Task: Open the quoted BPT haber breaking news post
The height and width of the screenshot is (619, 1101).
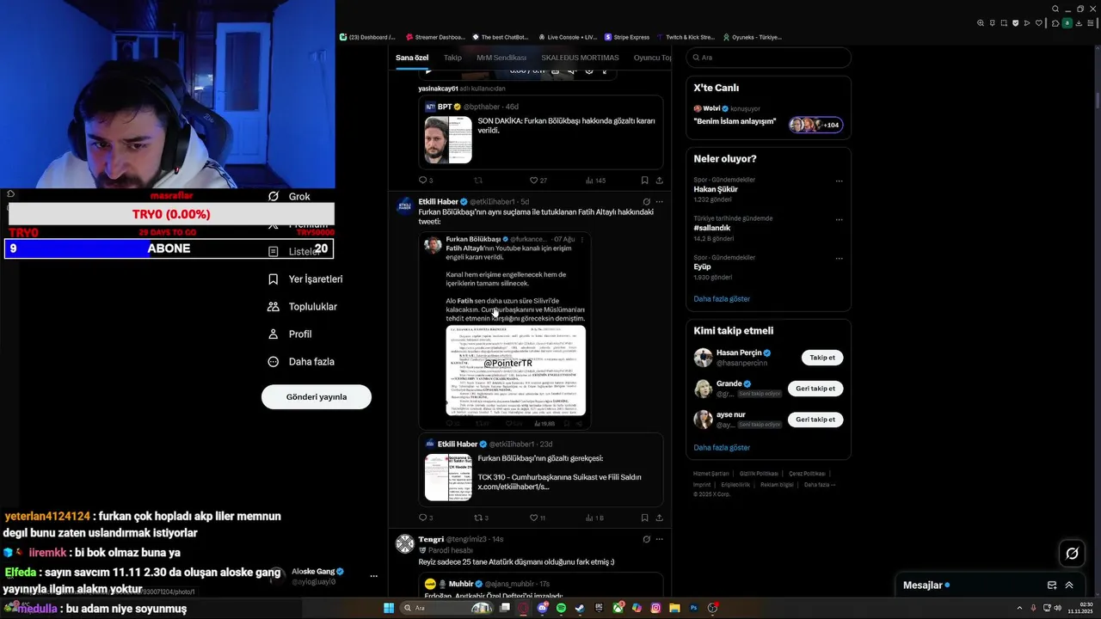Action: tap(541, 132)
